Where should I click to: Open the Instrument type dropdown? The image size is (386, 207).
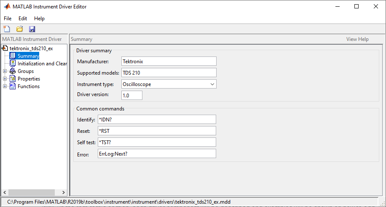(x=212, y=84)
